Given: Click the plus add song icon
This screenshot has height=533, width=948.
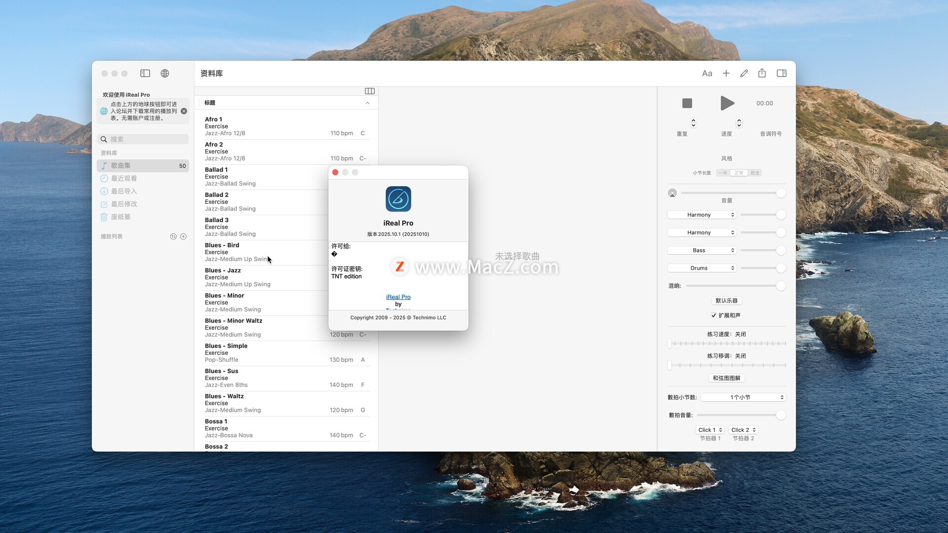Looking at the screenshot, I should click(726, 74).
